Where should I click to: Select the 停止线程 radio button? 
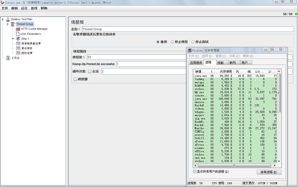click(x=172, y=42)
